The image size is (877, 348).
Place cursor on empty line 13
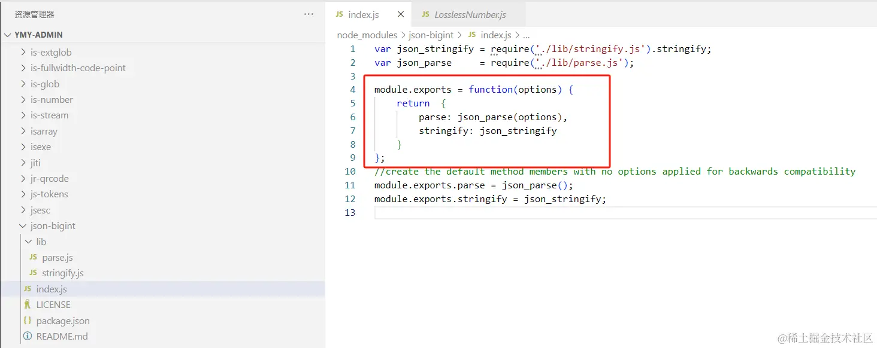tap(625, 213)
